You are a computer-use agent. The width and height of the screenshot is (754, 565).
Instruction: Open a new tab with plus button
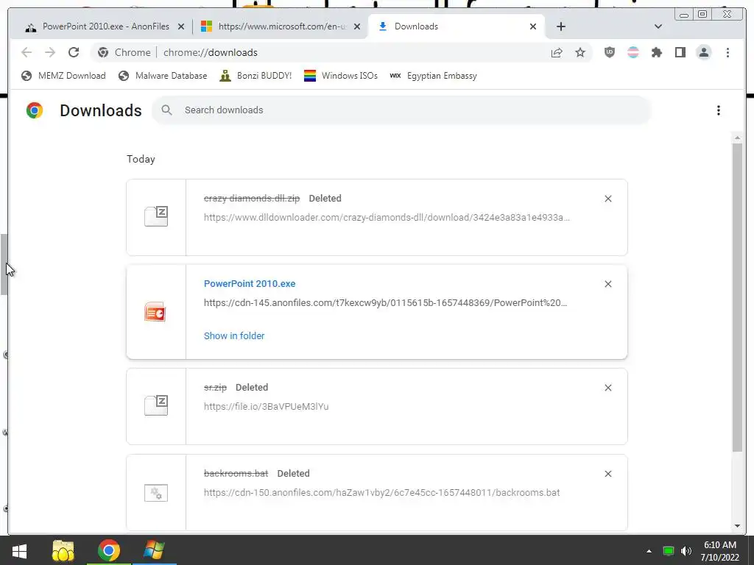point(560,26)
